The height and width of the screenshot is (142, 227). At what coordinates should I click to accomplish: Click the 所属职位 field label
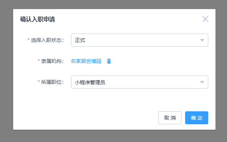52,82
